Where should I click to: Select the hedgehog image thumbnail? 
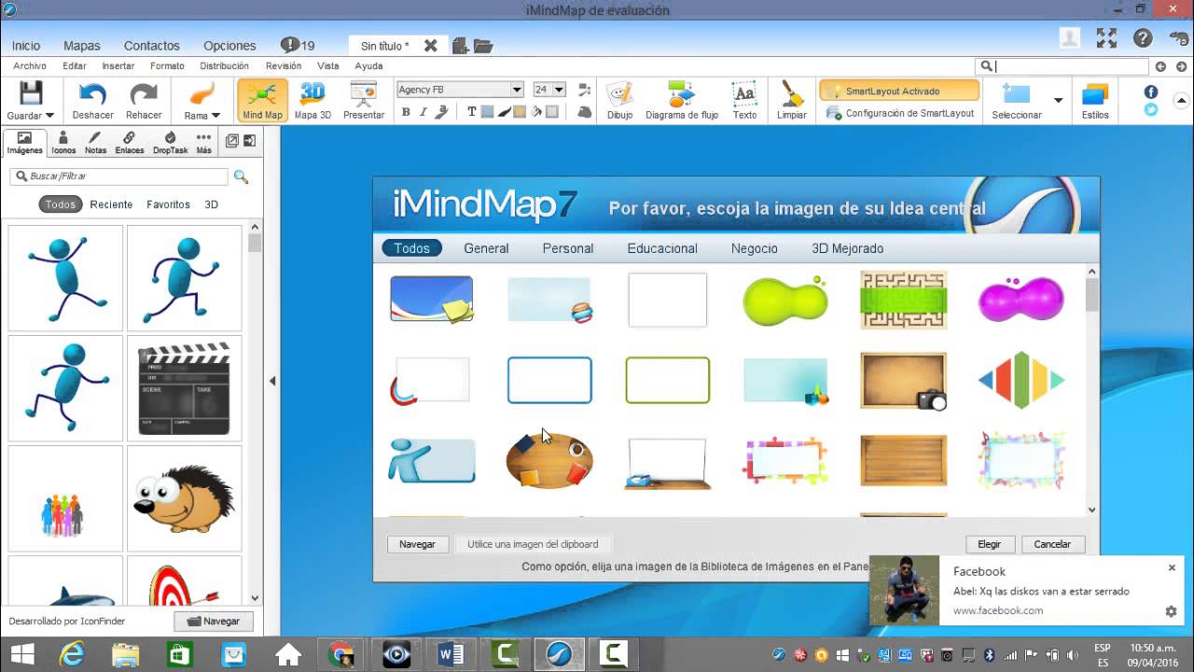[x=184, y=498]
